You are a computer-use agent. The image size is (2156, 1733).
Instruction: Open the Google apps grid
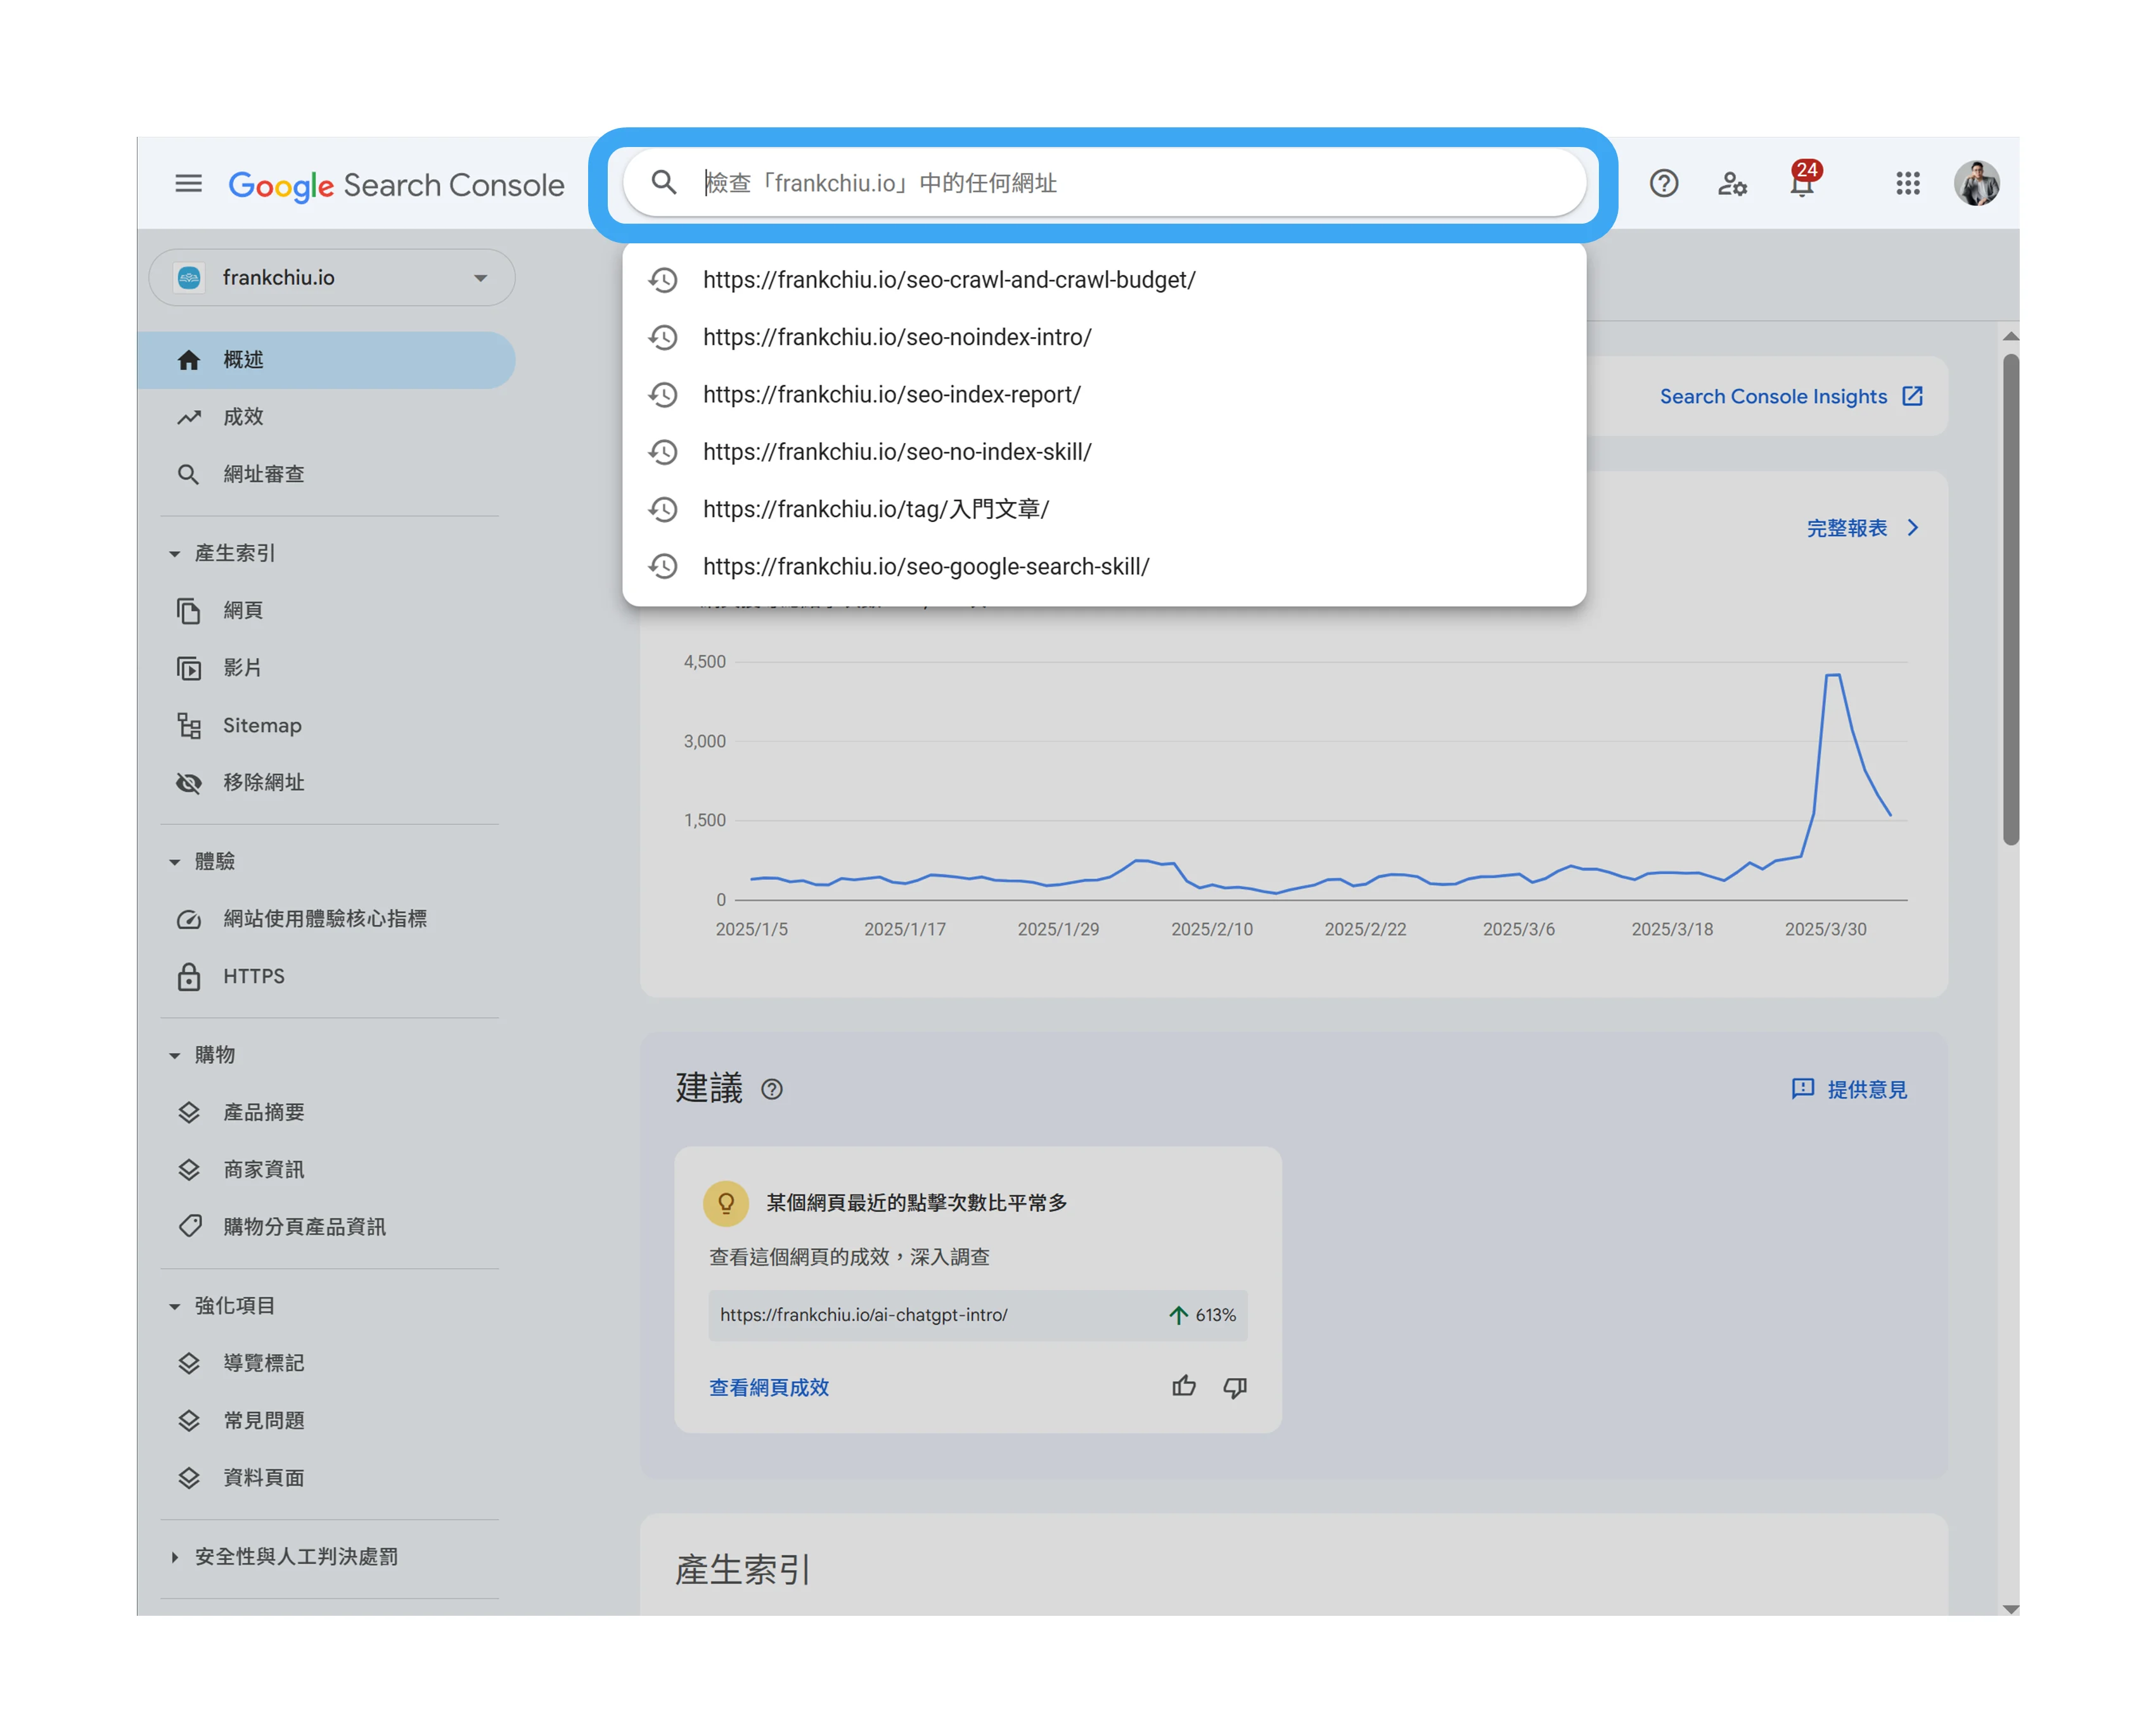(1907, 184)
